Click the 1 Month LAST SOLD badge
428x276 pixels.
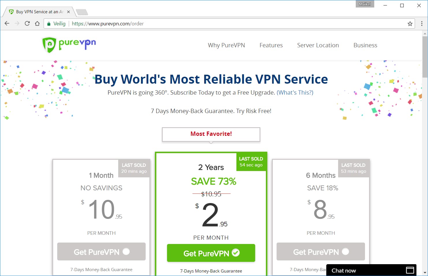134,168
